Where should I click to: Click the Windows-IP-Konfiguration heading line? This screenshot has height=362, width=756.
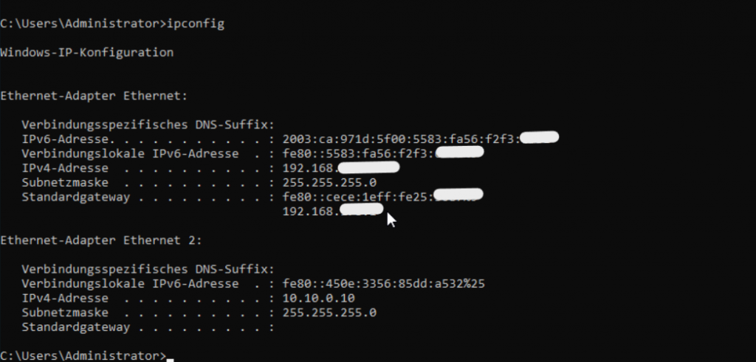[87, 52]
